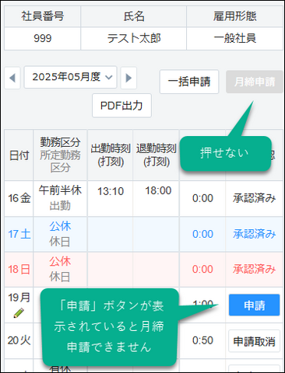Click 公休 work type in 17土 row
This screenshot has width=285, height=373.
point(60,226)
